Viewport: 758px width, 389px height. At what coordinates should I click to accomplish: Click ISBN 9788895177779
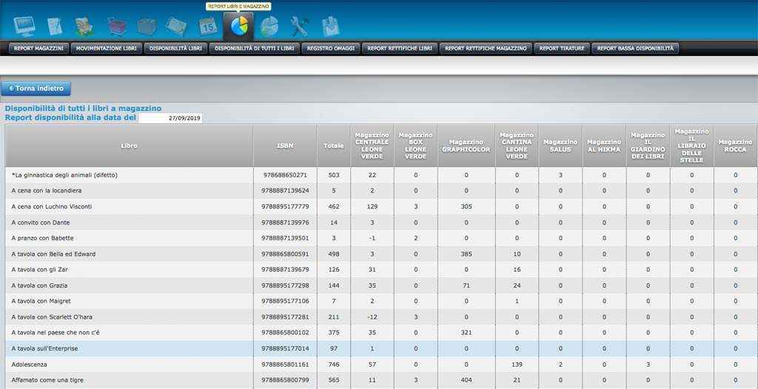[x=285, y=207]
